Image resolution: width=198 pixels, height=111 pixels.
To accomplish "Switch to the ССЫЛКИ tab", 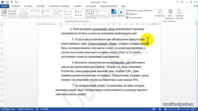I will (x=78, y=6).
